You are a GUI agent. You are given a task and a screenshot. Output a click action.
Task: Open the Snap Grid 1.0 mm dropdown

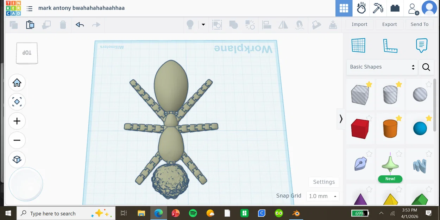pyautogui.click(x=323, y=196)
